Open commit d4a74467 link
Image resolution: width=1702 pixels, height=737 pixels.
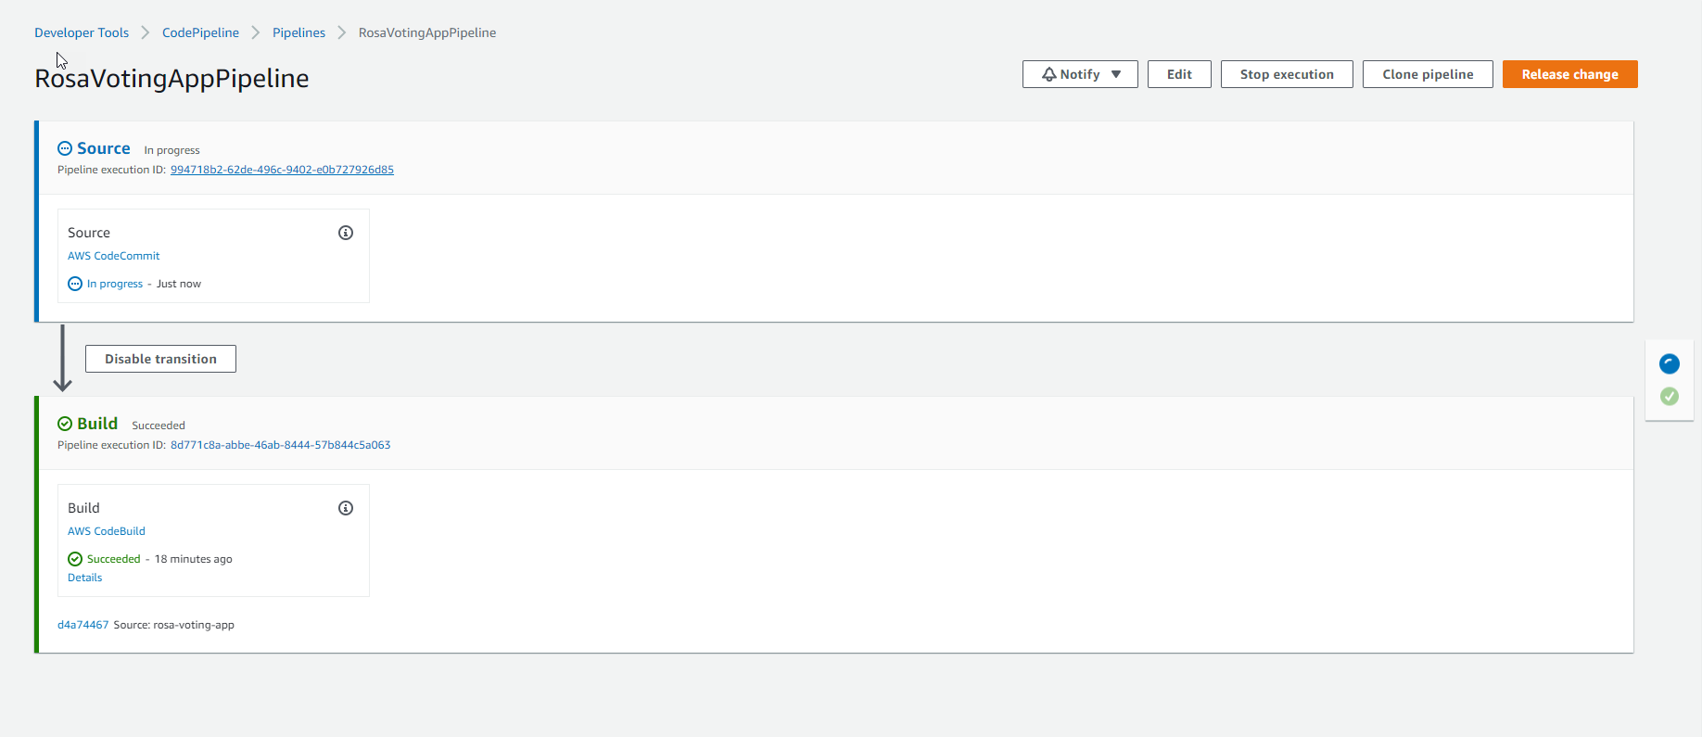tap(83, 625)
